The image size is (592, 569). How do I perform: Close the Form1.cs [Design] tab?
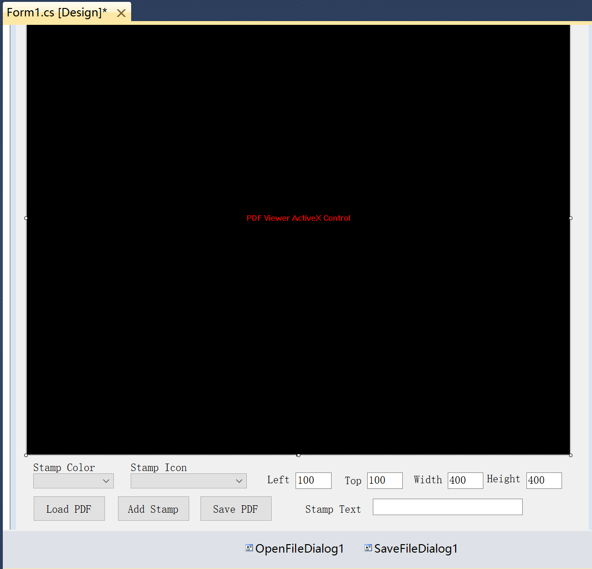121,13
